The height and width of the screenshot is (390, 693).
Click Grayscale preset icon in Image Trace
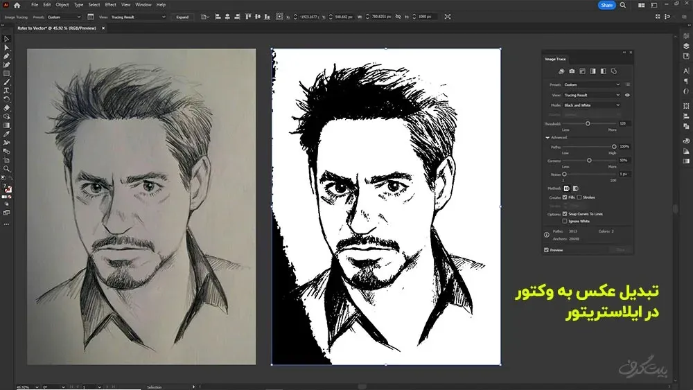click(593, 71)
